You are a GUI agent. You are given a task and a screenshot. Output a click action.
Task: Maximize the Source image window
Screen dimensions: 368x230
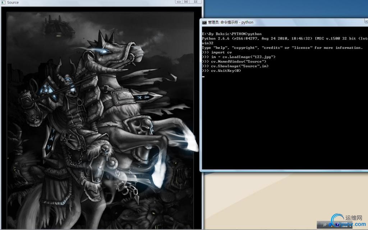[x=186, y=2]
